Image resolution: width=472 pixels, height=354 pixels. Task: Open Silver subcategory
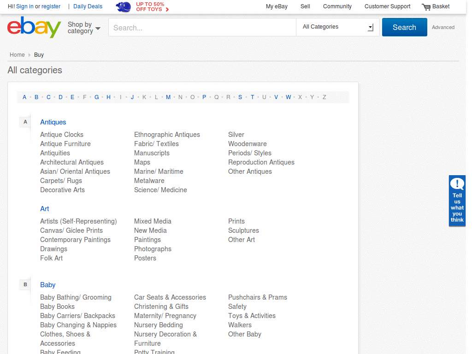point(236,135)
